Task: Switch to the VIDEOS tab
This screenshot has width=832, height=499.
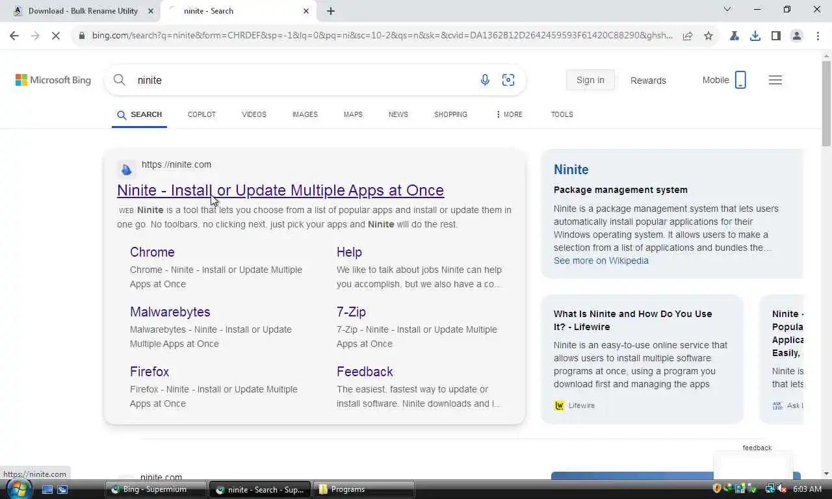Action: click(x=254, y=114)
